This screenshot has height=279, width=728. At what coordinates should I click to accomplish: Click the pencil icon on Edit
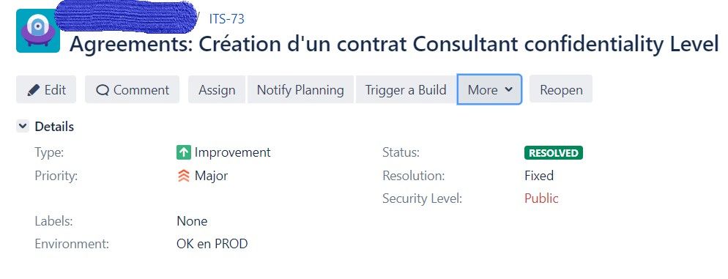tap(34, 89)
